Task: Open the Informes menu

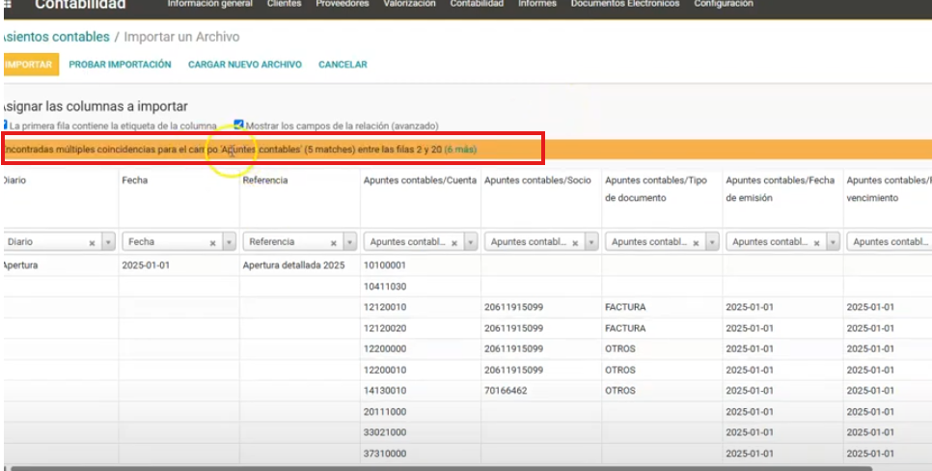Action: [x=537, y=4]
